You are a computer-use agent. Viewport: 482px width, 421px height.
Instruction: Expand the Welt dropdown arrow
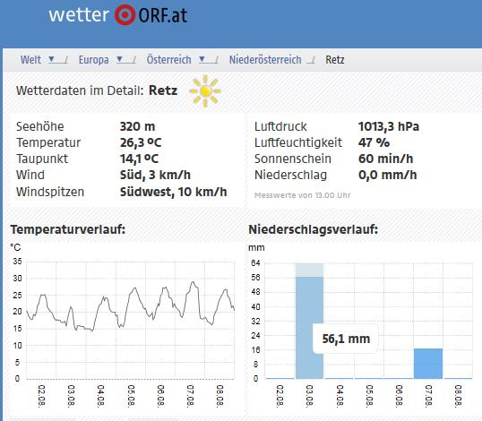(x=52, y=59)
